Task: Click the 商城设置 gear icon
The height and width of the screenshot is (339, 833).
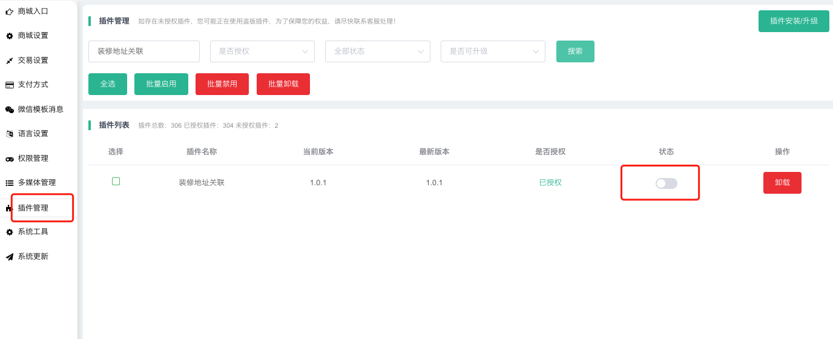Action: coord(9,36)
